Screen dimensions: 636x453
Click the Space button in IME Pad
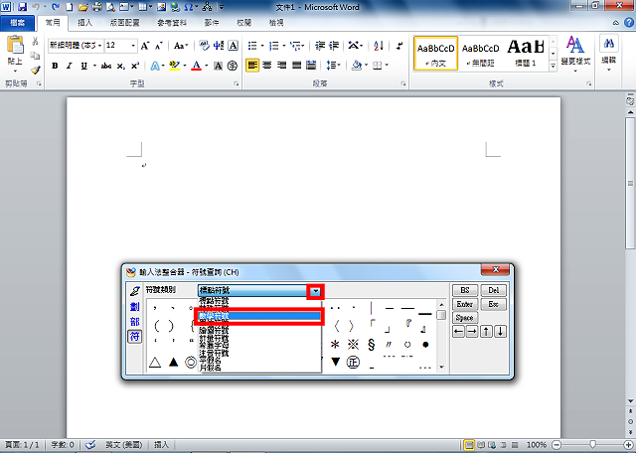pyautogui.click(x=465, y=318)
